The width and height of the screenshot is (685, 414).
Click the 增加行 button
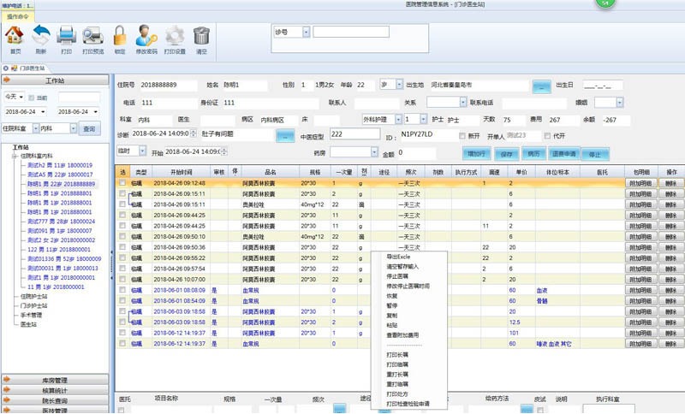[x=477, y=154]
